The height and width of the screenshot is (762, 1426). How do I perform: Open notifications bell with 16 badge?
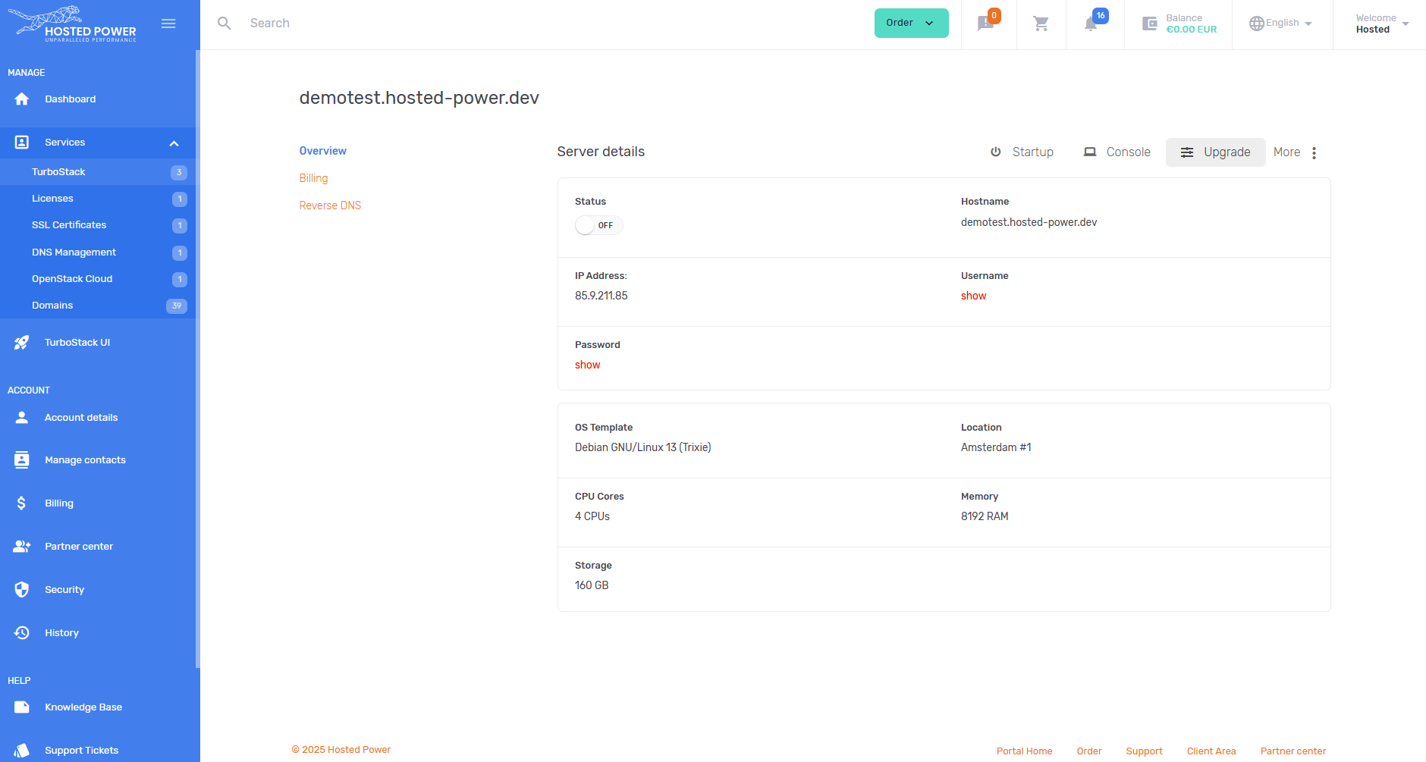1091,24
